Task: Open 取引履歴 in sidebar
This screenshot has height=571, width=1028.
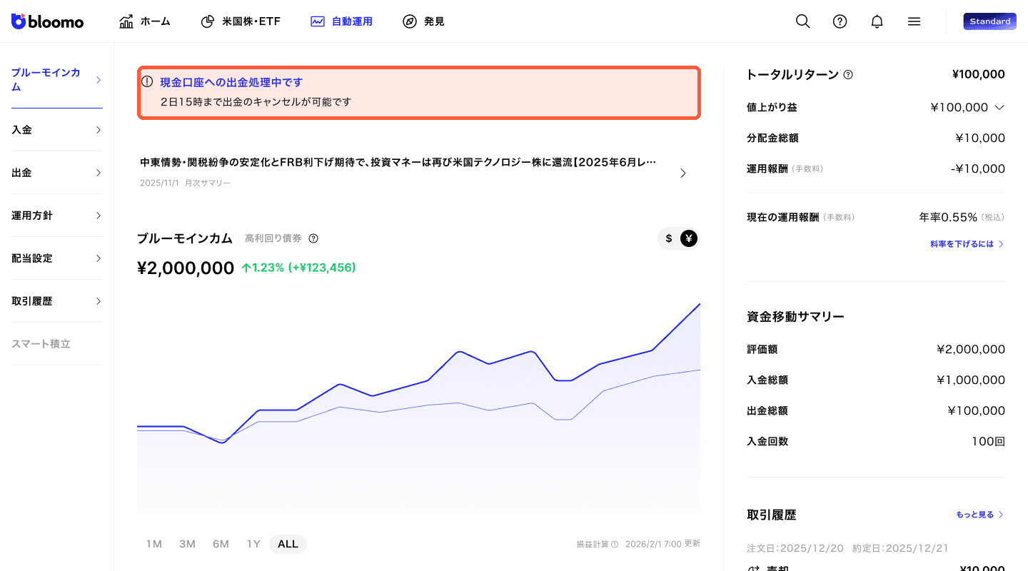Action: [57, 301]
